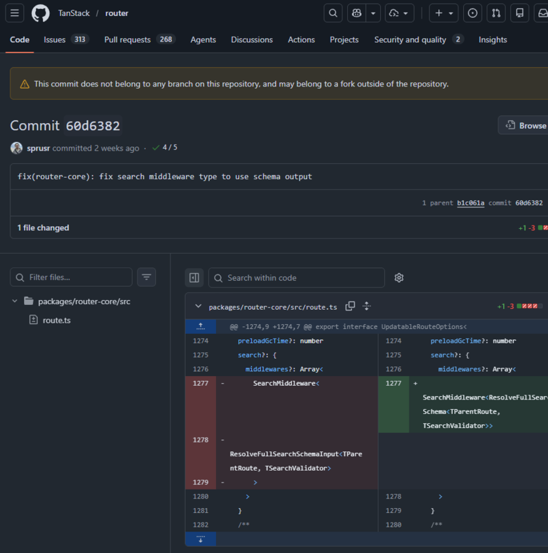548x553 pixels.
Task: Select the commit hash 60d6382 heading
Action: pyautogui.click(x=93, y=126)
